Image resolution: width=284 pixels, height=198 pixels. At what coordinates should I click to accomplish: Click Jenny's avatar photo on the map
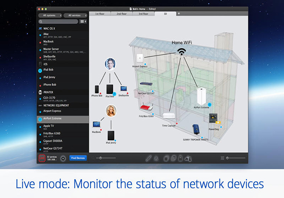(x=111, y=111)
